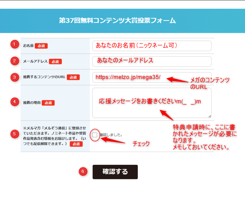Screen dimensions: 245x197
Task: Click the 必須 badge beside メールアドレス
Action: tap(55, 62)
